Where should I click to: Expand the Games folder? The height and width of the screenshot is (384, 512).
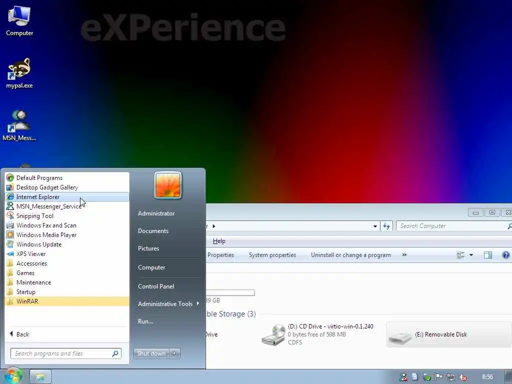point(67,272)
